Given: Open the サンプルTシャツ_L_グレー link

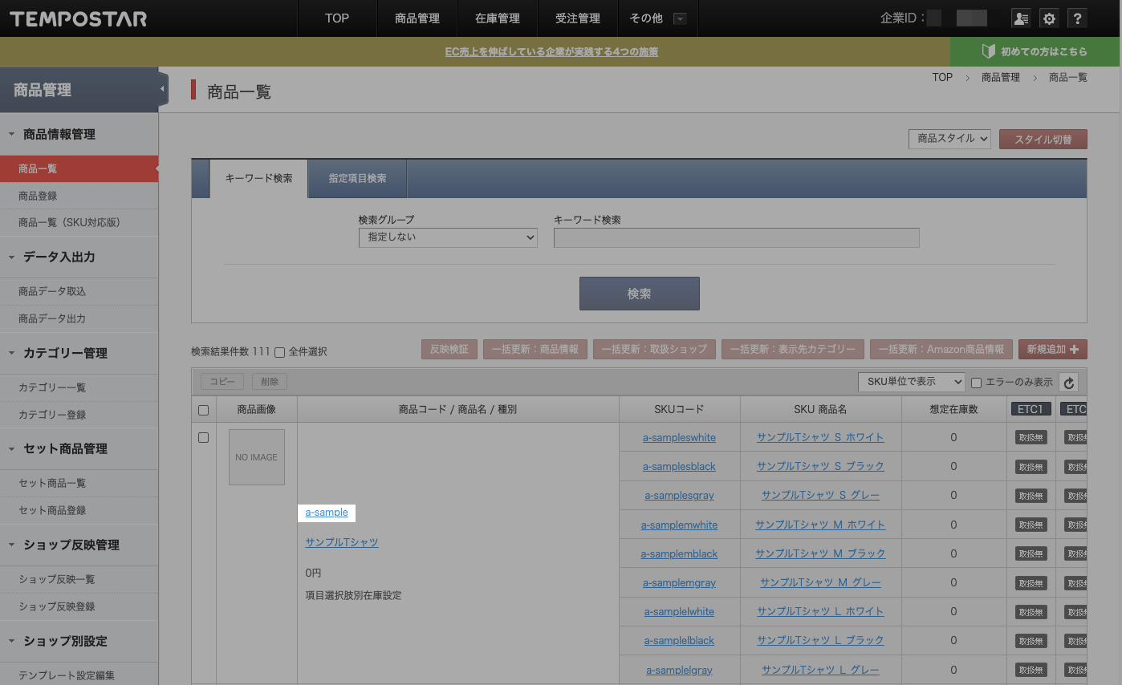Looking at the screenshot, I should tap(820, 670).
